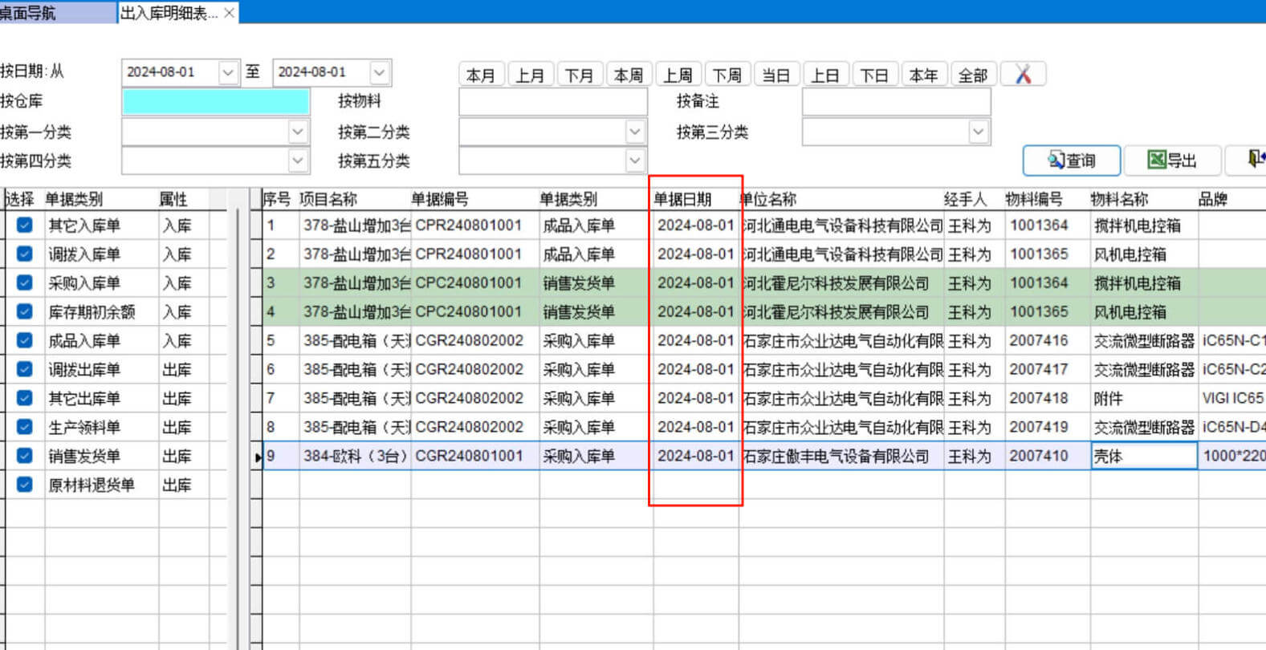1266x650 pixels.
Task: Click the exit icon right of 导出
Action: (1254, 160)
